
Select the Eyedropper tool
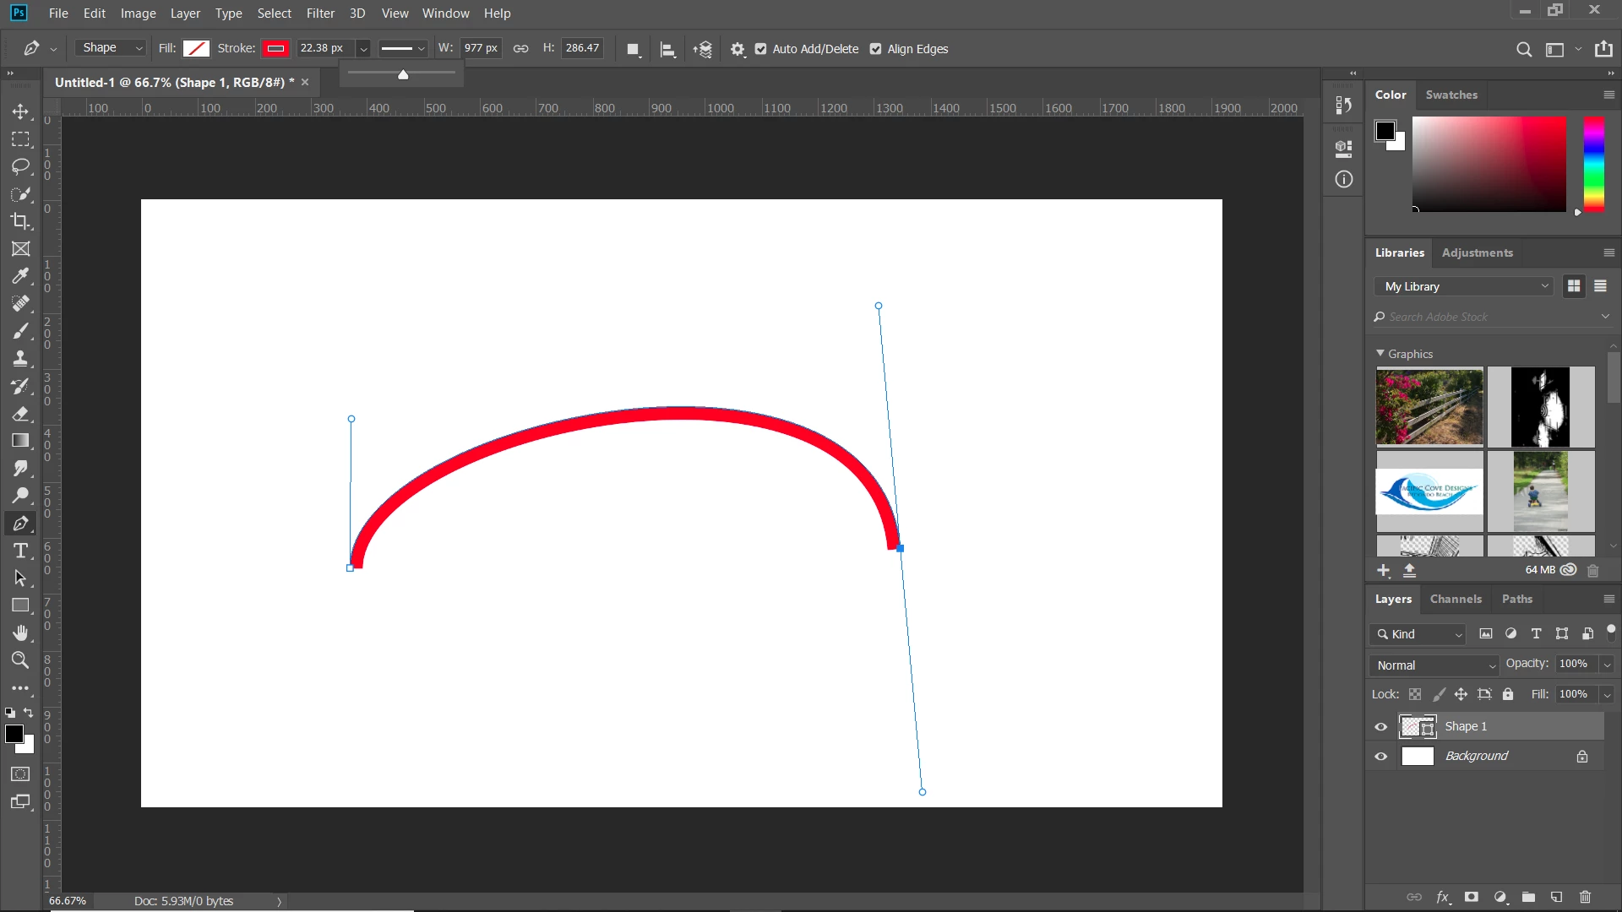point(20,276)
